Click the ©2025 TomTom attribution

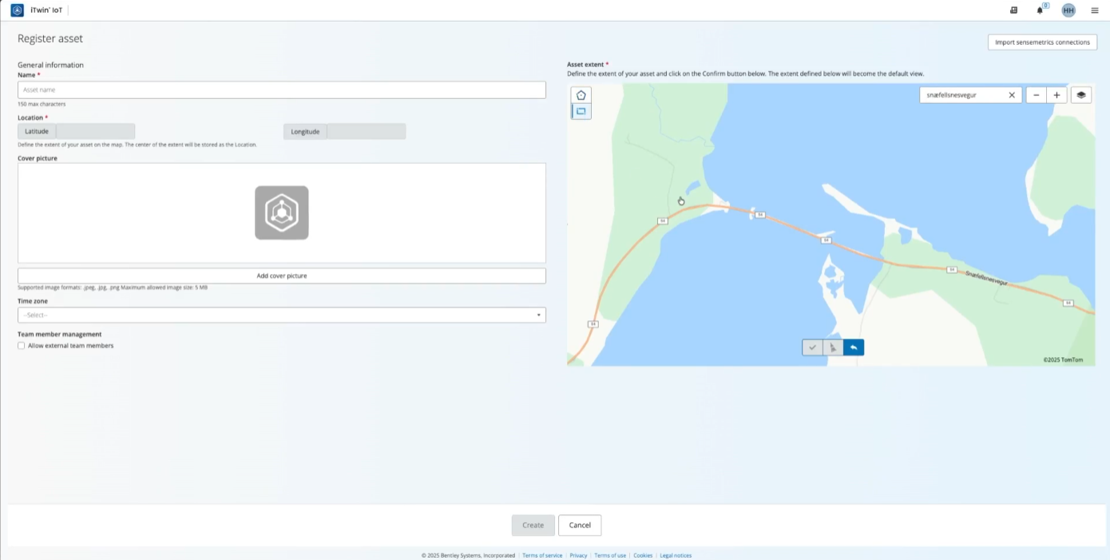1064,359
